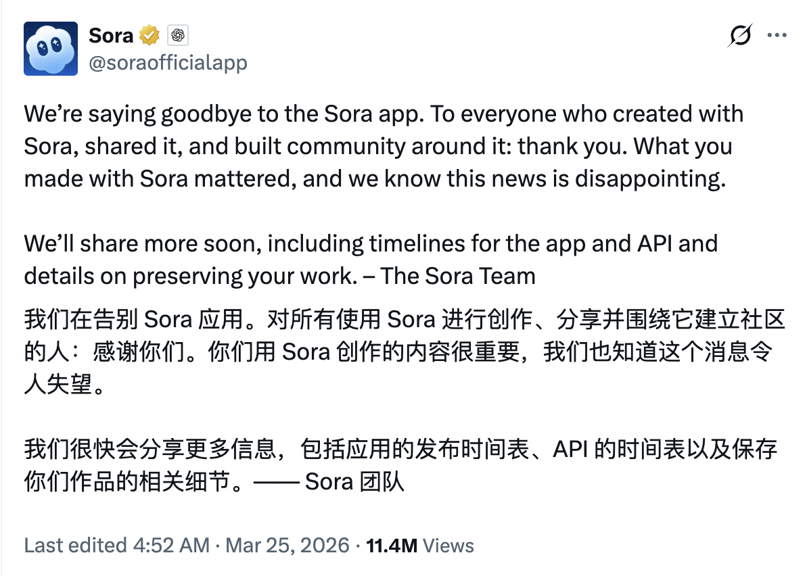Click the word "disappointing" in the post

pos(649,178)
